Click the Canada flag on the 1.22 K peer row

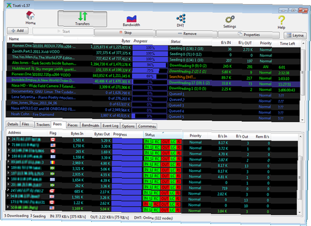pyautogui.click(x=52, y=202)
